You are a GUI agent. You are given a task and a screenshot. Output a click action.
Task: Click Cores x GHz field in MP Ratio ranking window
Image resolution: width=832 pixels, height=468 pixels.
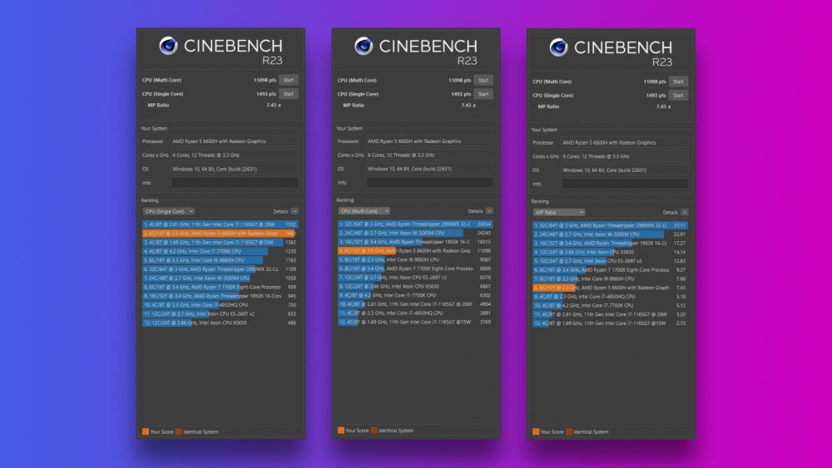point(625,156)
